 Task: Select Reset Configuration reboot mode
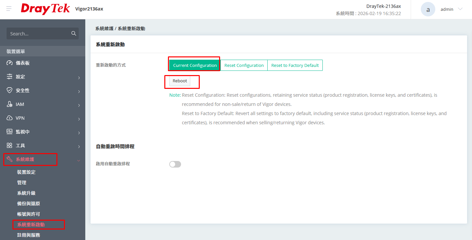[244, 65]
